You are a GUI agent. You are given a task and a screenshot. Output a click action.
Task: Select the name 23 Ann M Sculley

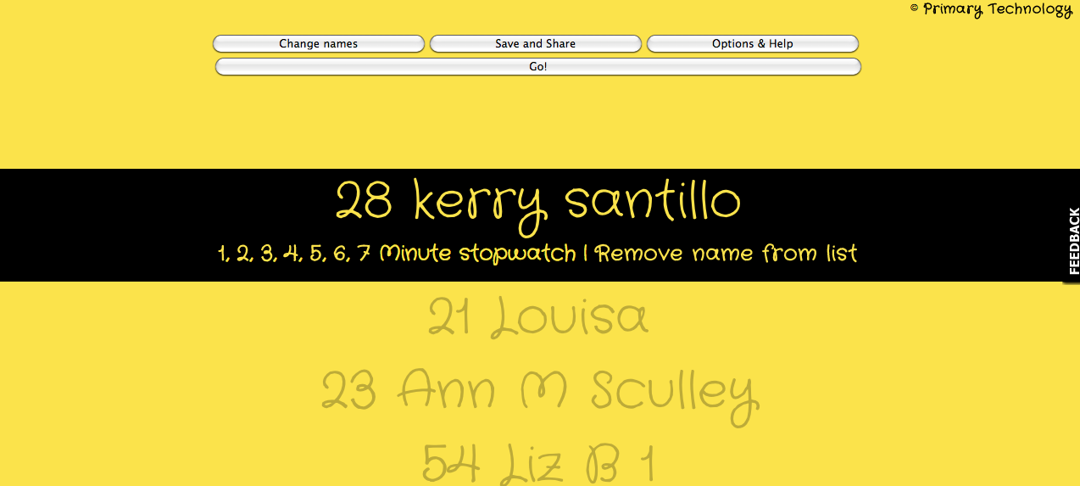[x=539, y=392]
